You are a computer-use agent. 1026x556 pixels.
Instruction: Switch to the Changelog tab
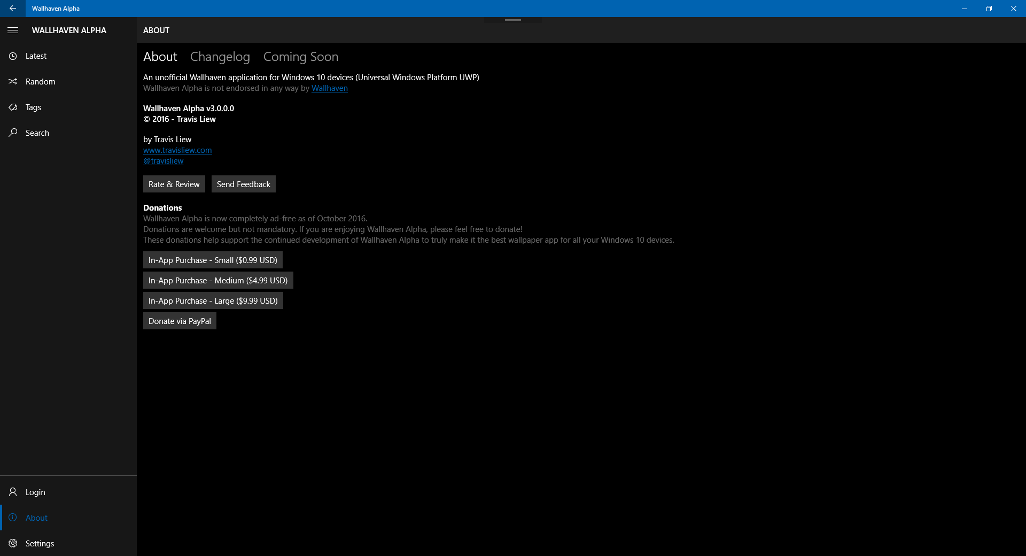point(220,57)
